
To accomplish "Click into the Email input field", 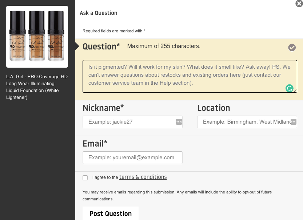I will tap(132, 157).
